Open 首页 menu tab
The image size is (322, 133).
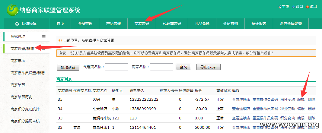click(60, 24)
